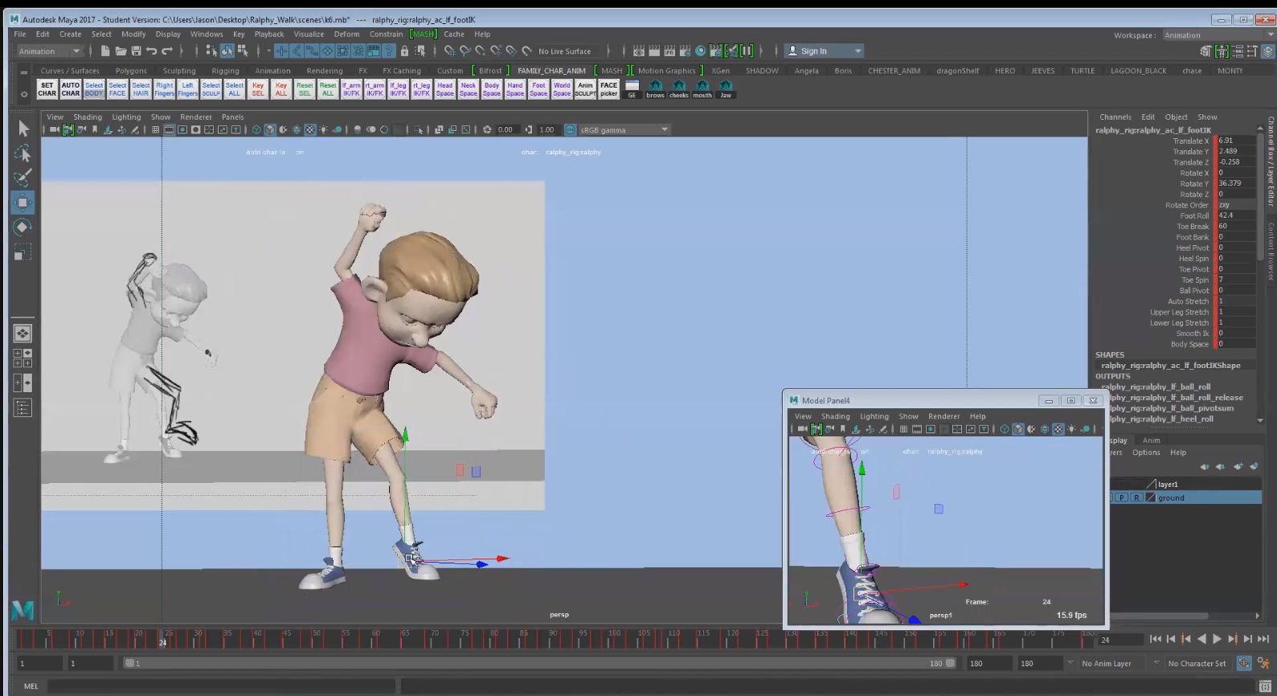This screenshot has width=1277, height=696.
Task: Click the MEL command line input
Action: [221, 686]
